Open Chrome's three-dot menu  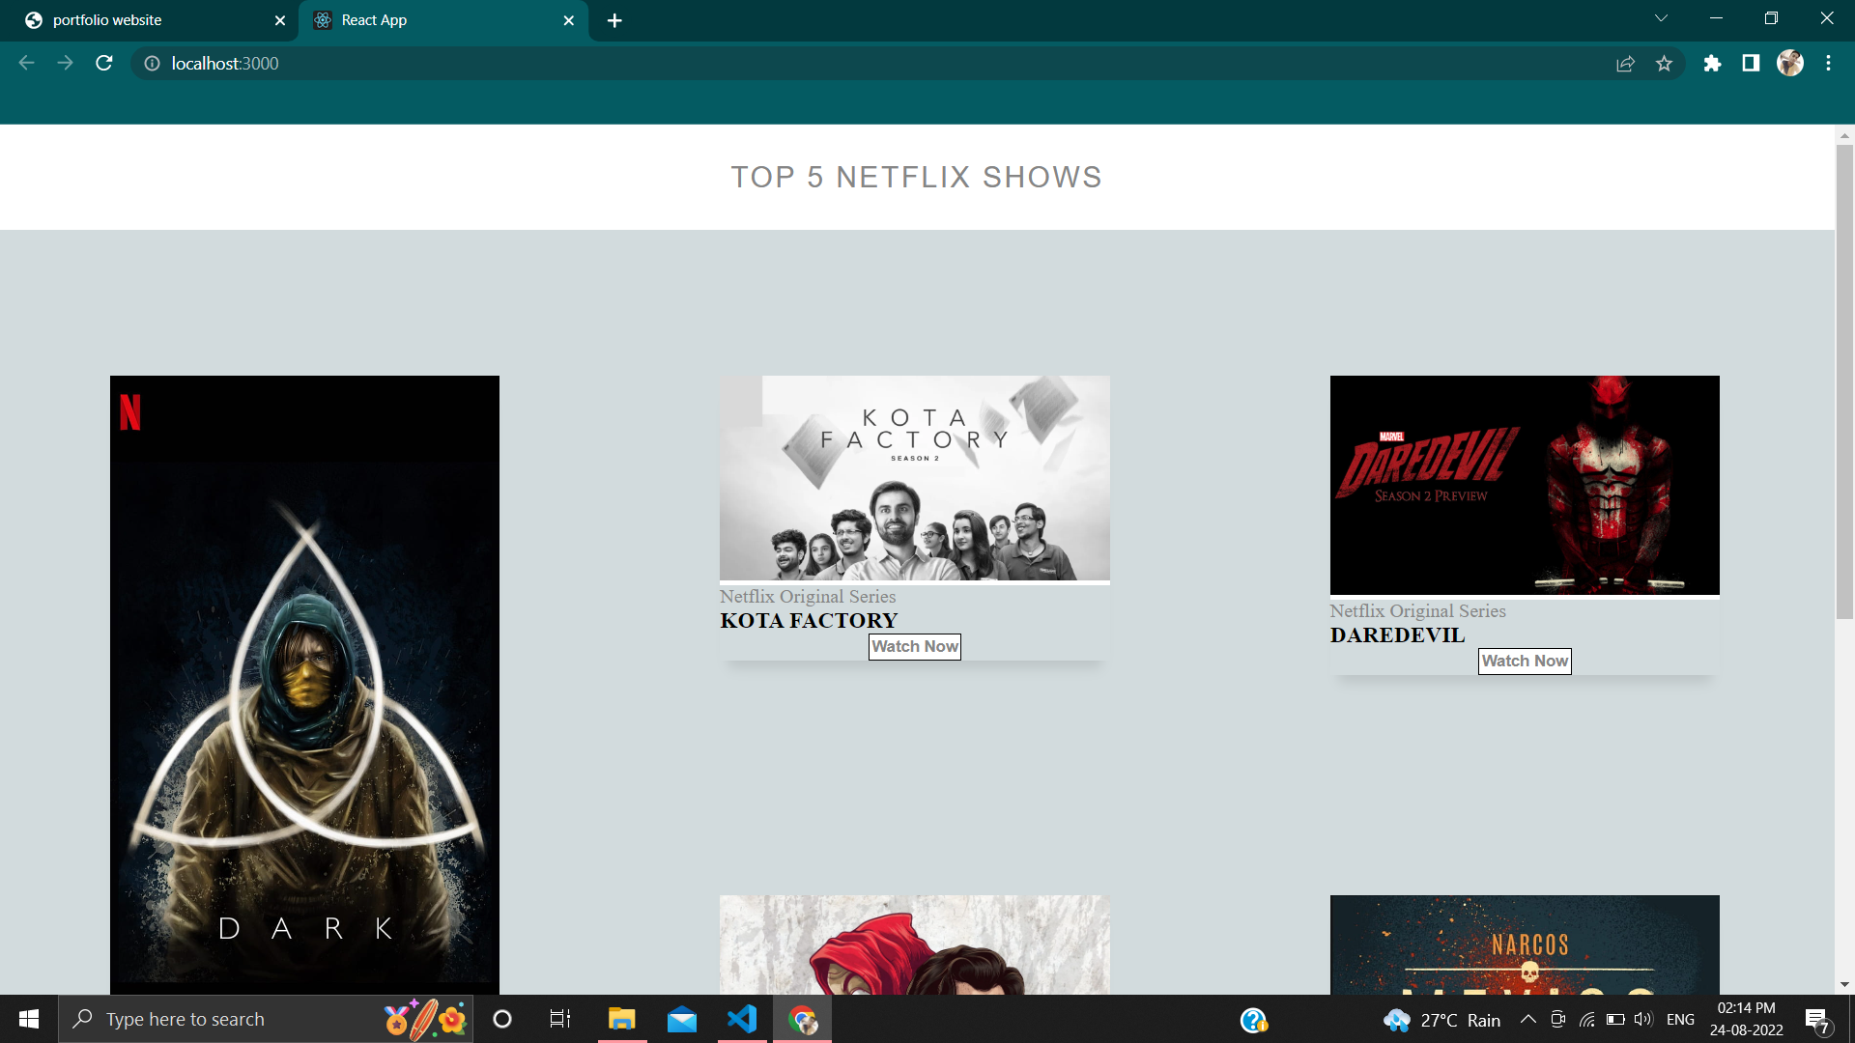click(1828, 64)
